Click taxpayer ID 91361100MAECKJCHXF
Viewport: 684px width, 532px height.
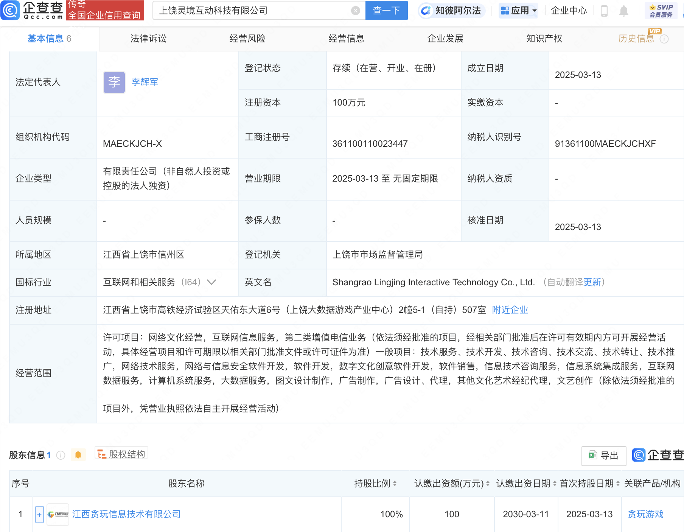point(605,144)
